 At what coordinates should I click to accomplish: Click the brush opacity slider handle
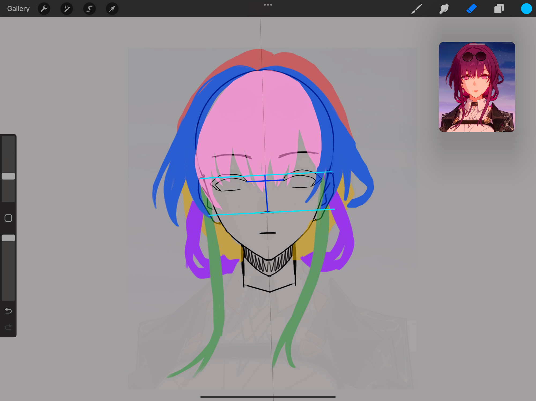pyautogui.click(x=8, y=238)
